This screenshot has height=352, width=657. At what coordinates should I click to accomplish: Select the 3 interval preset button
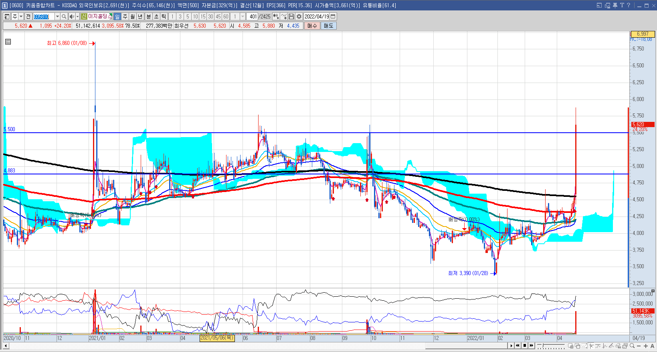click(x=180, y=16)
